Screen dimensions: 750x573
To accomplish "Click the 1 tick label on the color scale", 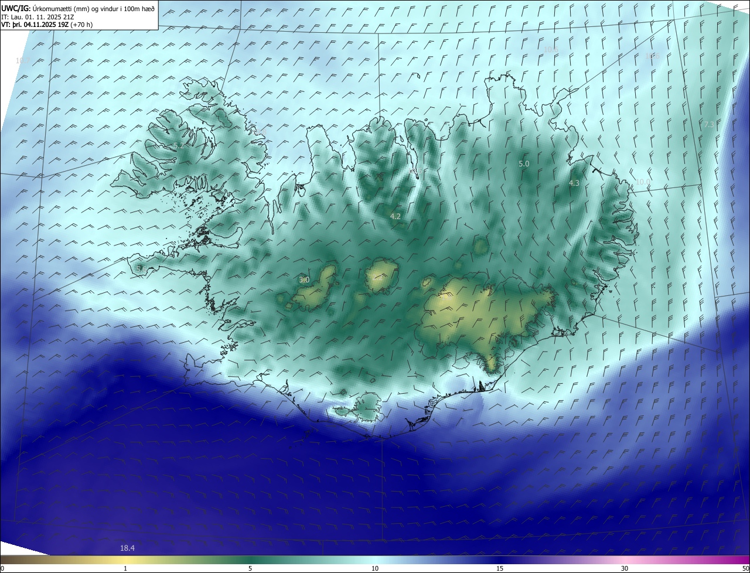I will coord(125,568).
